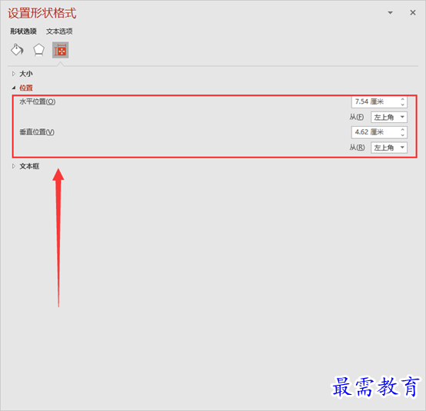Viewport: 426px width, 411px height.
Task: Open the task pane options arrow
Action: point(390,12)
